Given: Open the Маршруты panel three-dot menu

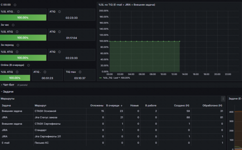Looking at the screenshot, I should point(223,99).
